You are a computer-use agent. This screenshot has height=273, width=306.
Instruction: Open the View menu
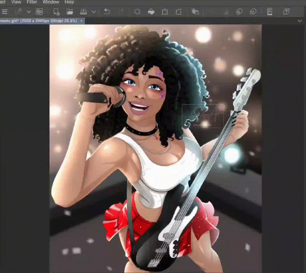16,2
